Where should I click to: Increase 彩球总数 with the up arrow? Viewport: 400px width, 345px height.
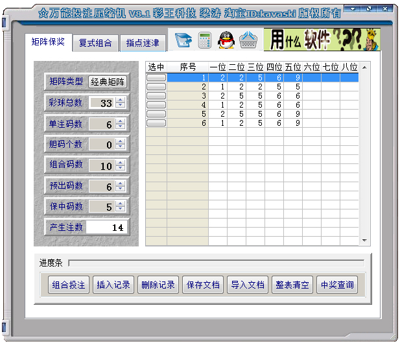120,100
